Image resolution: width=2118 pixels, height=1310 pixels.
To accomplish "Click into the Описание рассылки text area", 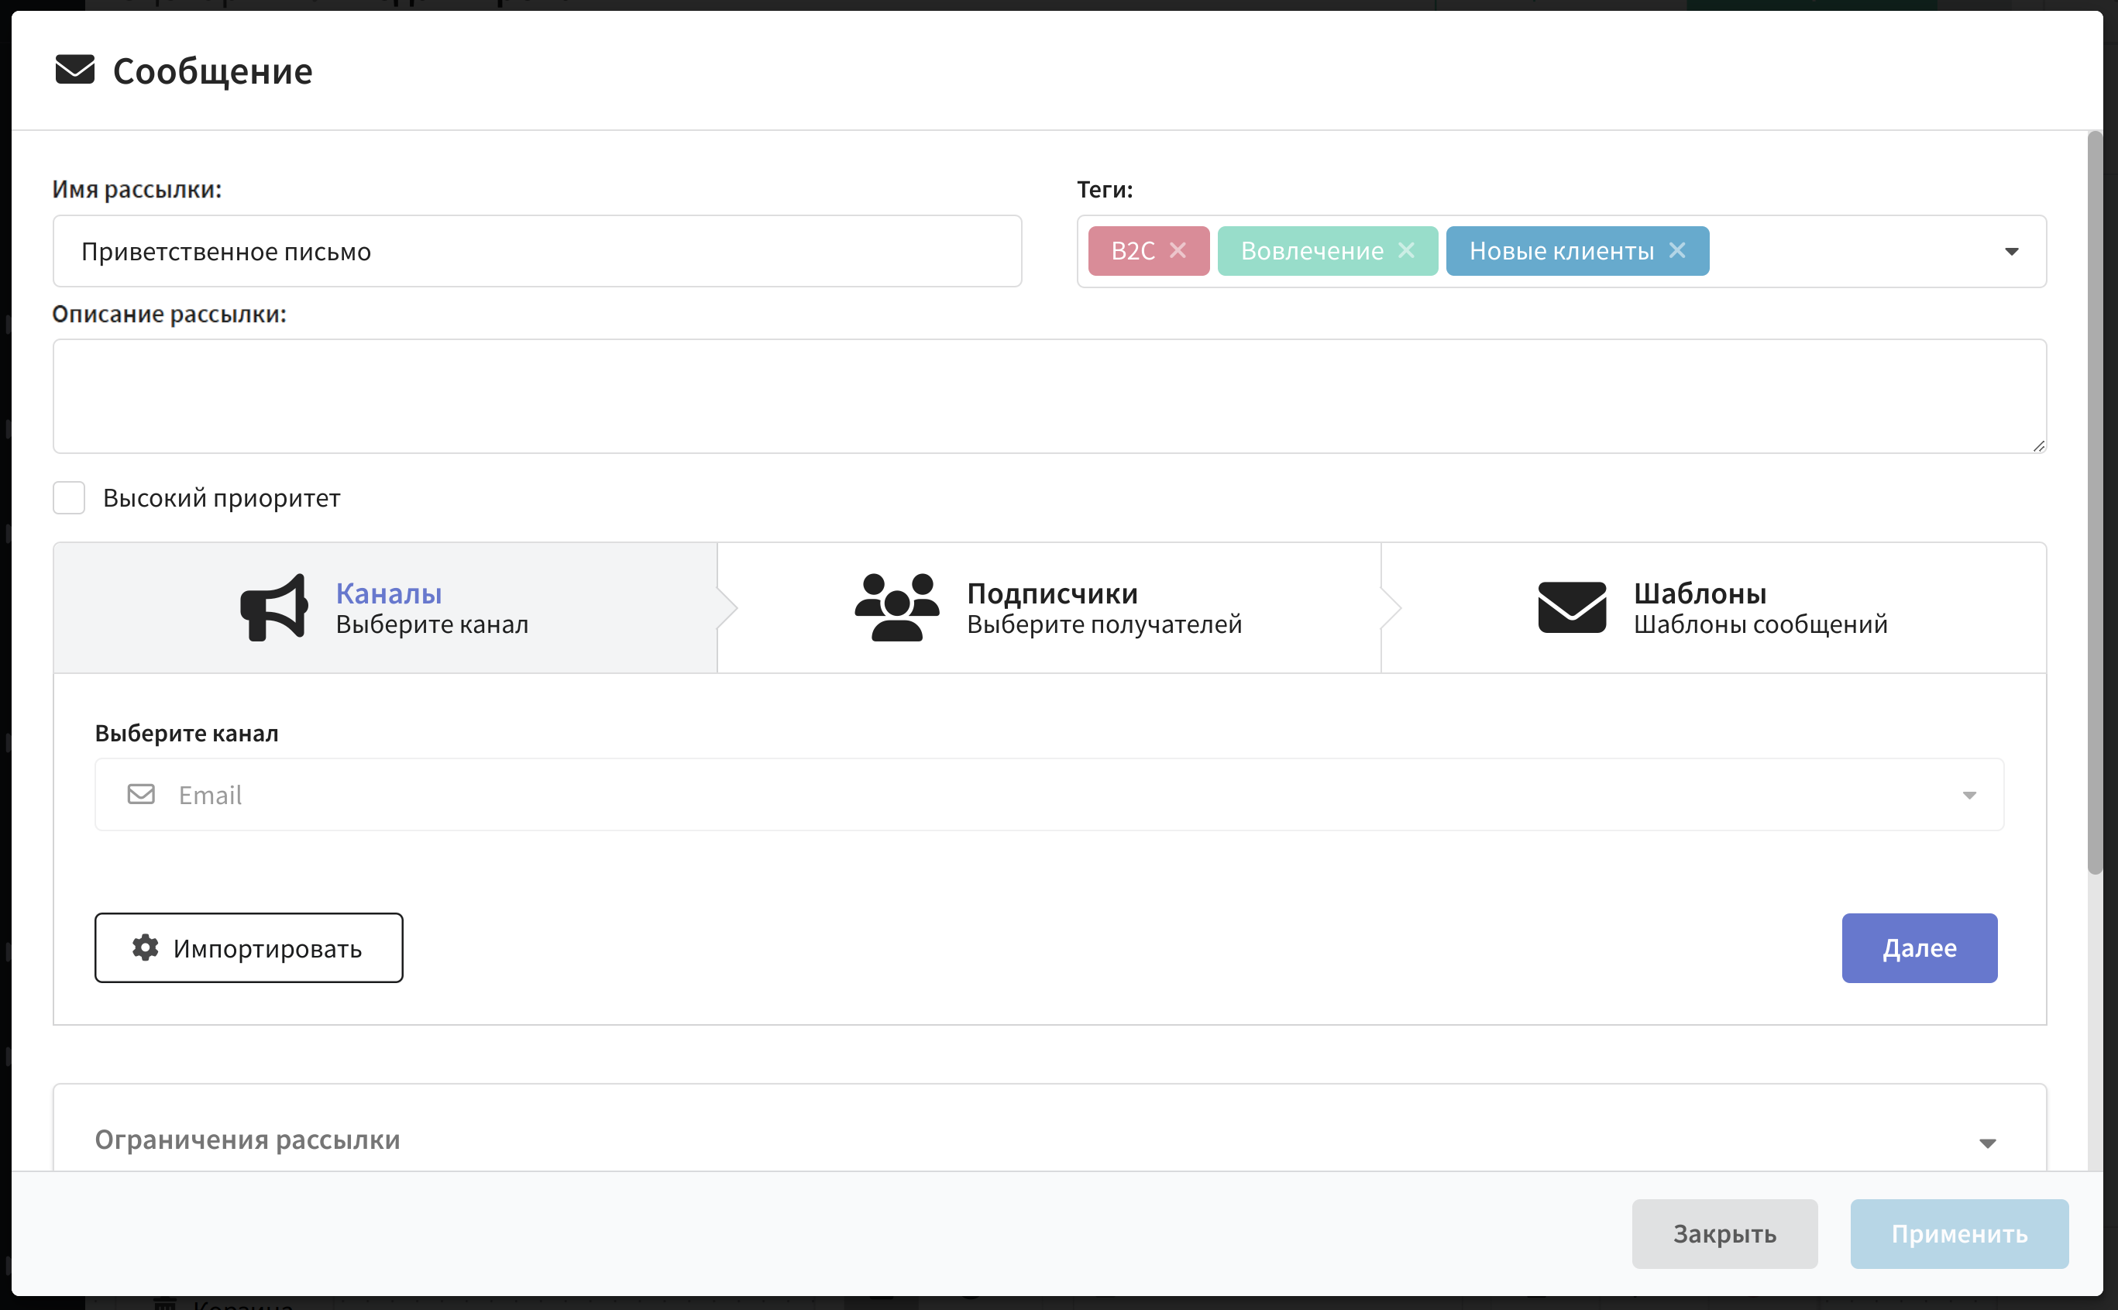I will (1048, 396).
